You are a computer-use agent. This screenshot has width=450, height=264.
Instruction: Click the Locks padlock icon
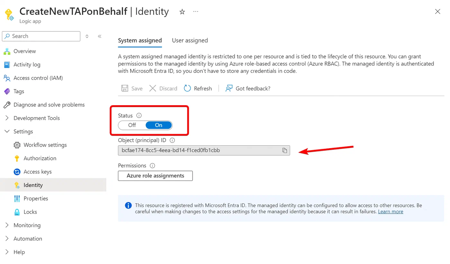coord(17,212)
